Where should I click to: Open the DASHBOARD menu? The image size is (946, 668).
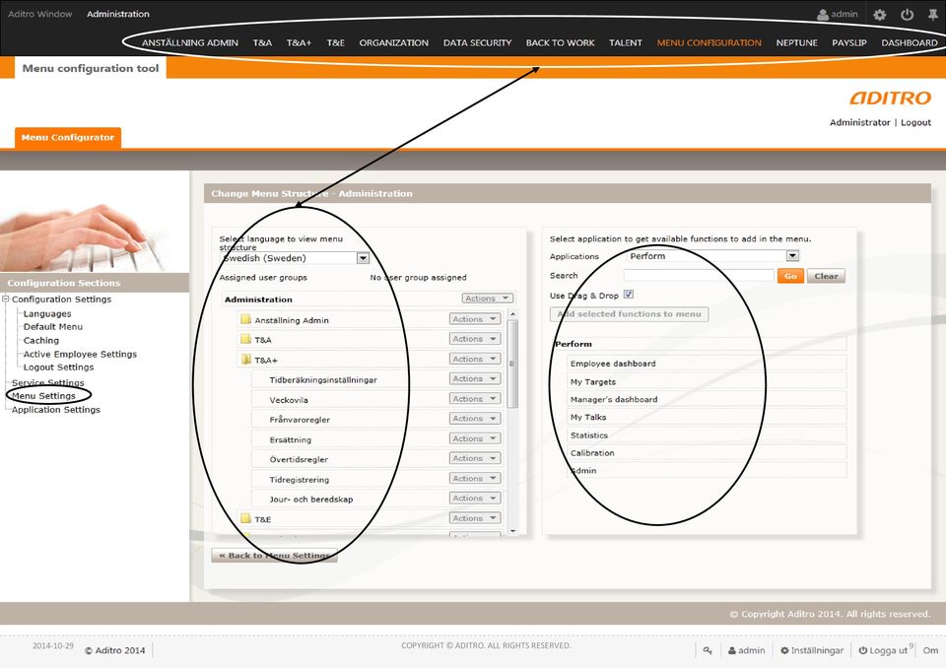point(910,42)
